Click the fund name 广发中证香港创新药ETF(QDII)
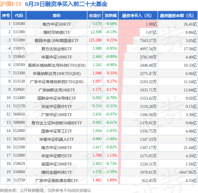This screenshot has width=198, height=193. pos(57,82)
